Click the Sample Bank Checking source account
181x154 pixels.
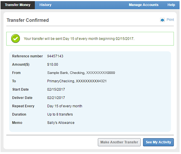[x=81, y=73]
